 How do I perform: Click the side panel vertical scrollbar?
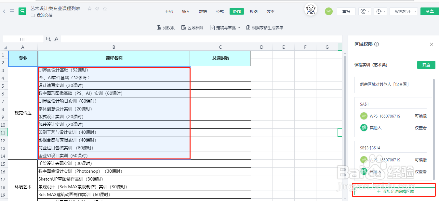[433, 130]
